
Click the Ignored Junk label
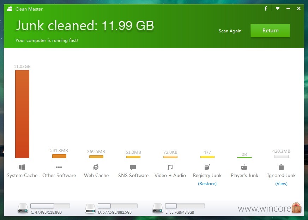click(281, 175)
